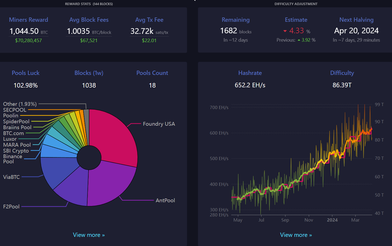392x246 pixels.
Task: Click the $22.01 fee amount
Action: pos(149,41)
